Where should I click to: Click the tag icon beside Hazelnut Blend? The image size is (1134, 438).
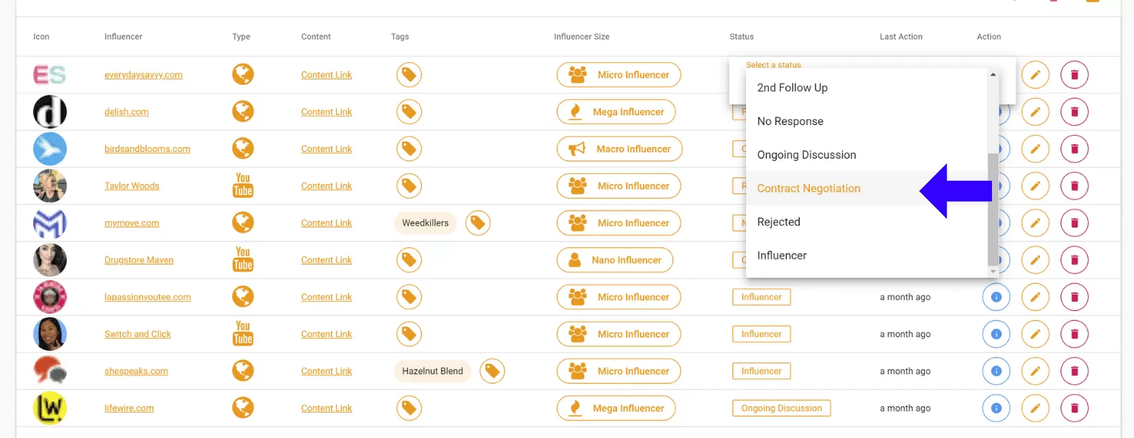pyautogui.click(x=492, y=371)
